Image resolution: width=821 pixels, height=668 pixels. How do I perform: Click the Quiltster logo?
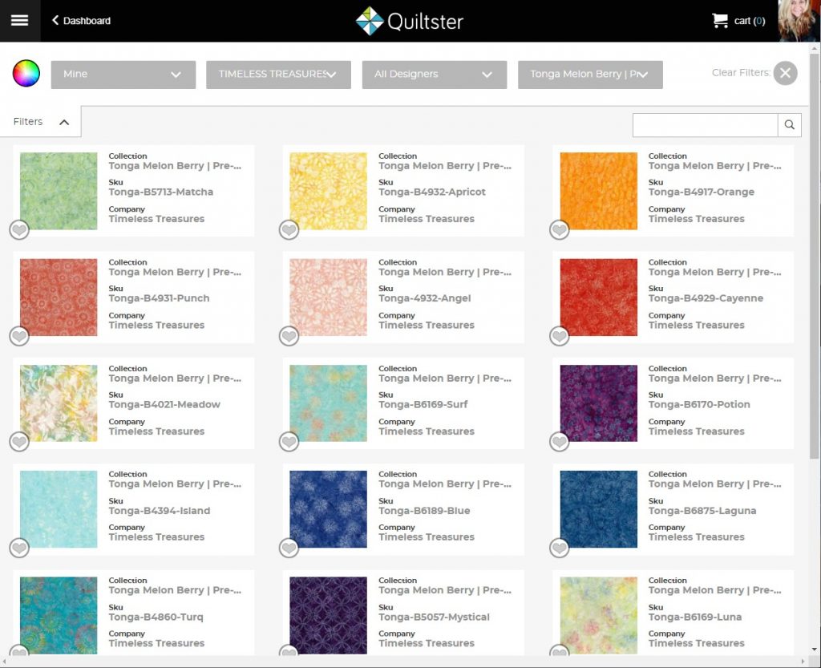point(410,21)
